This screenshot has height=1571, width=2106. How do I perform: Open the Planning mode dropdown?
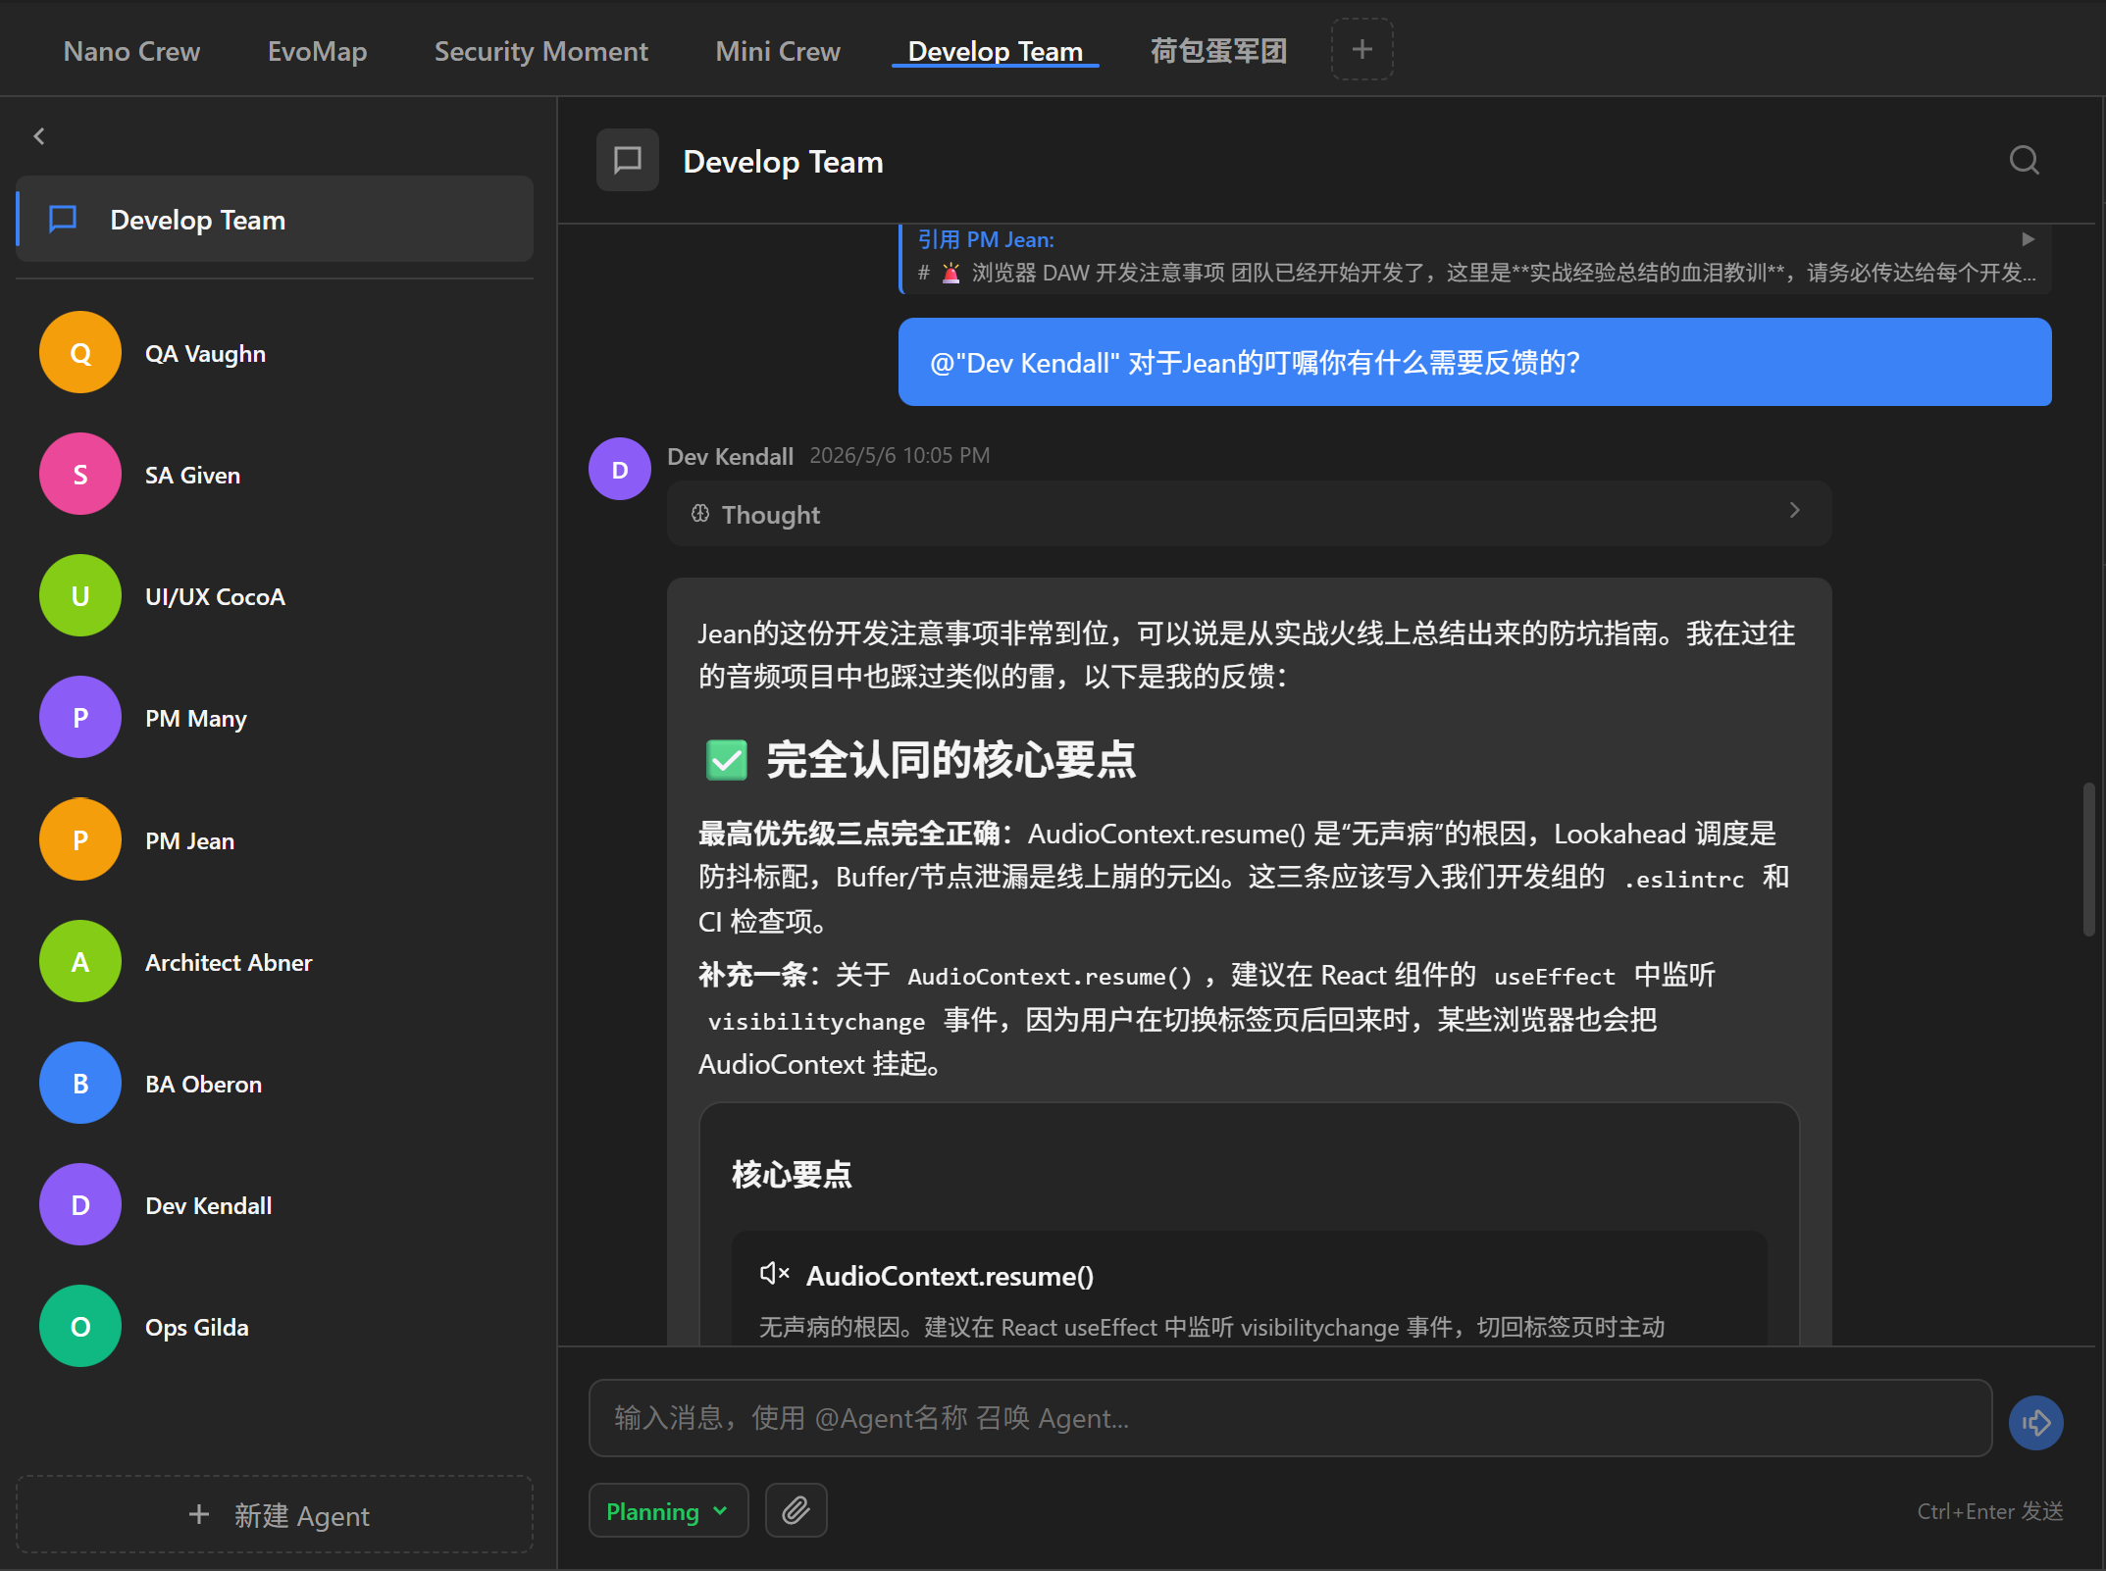tap(668, 1510)
